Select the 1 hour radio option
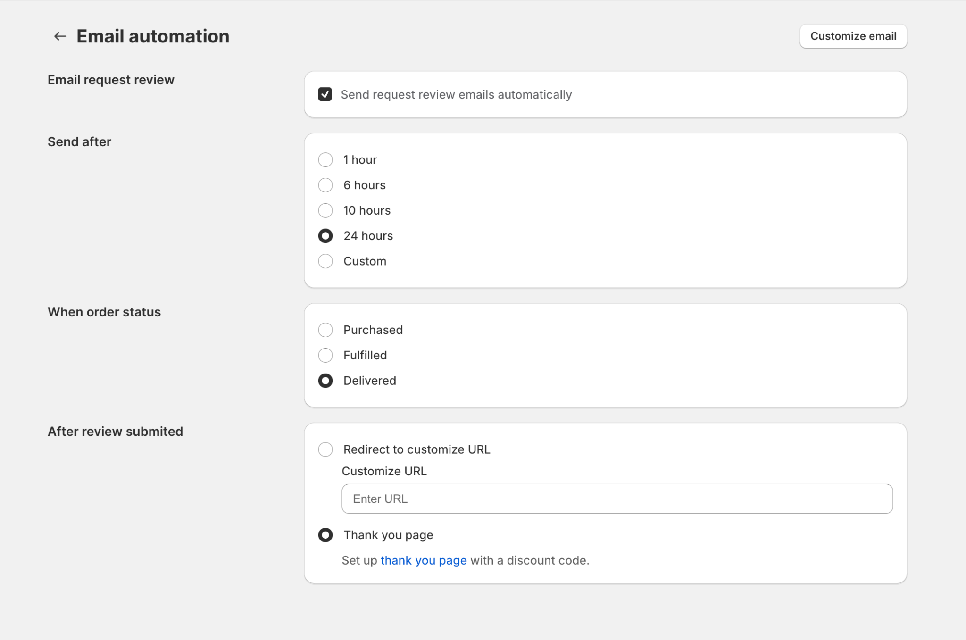Screen dimensions: 966x640 [x=325, y=160]
